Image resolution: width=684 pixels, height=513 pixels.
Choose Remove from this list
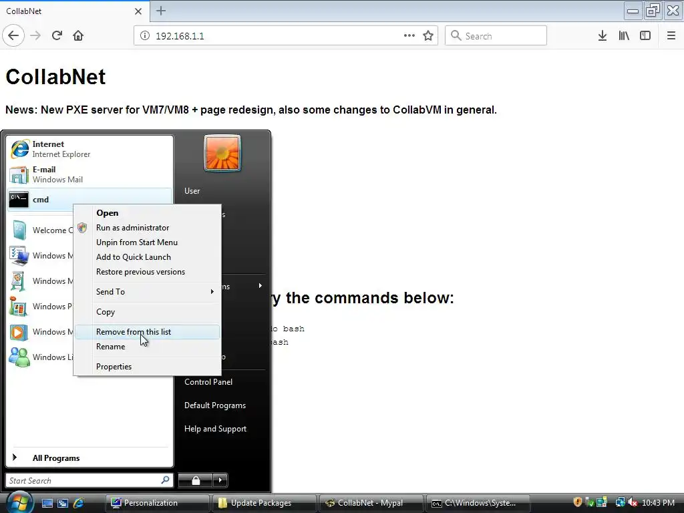pos(148,332)
